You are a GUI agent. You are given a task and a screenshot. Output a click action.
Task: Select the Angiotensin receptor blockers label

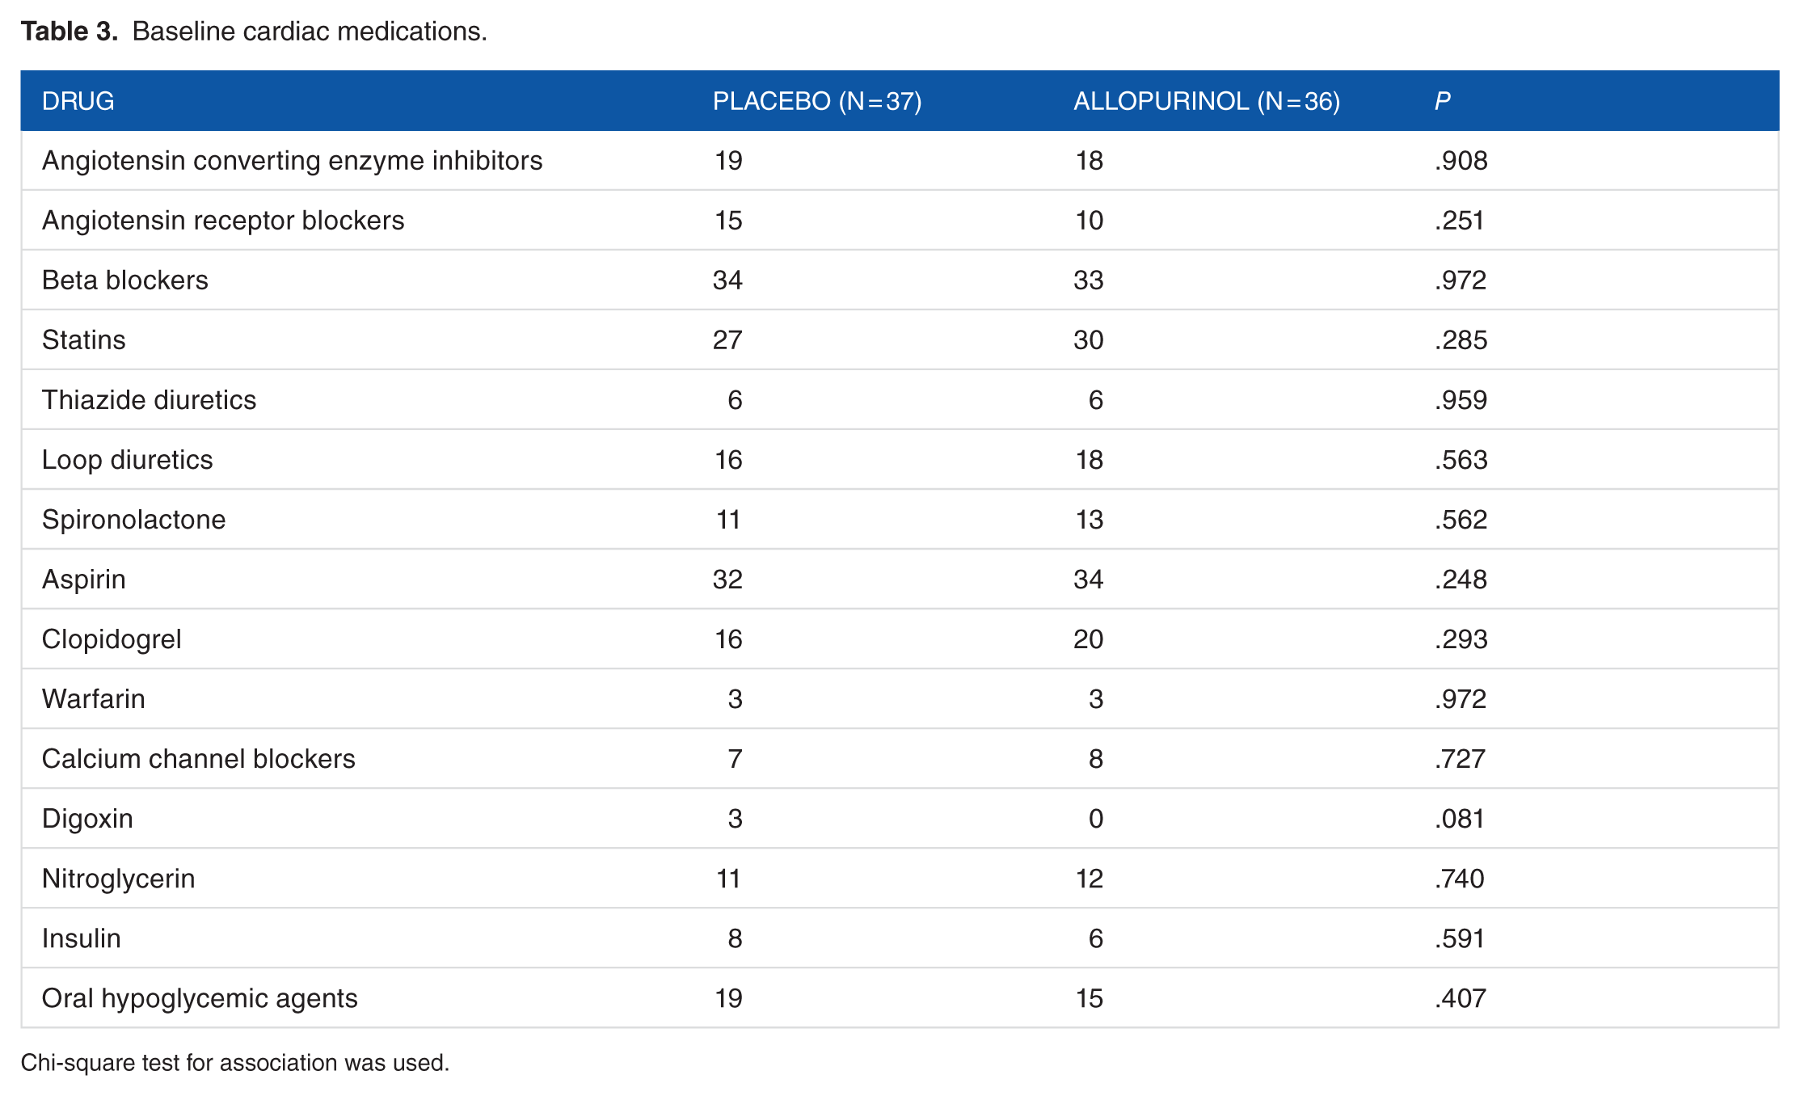[223, 220]
